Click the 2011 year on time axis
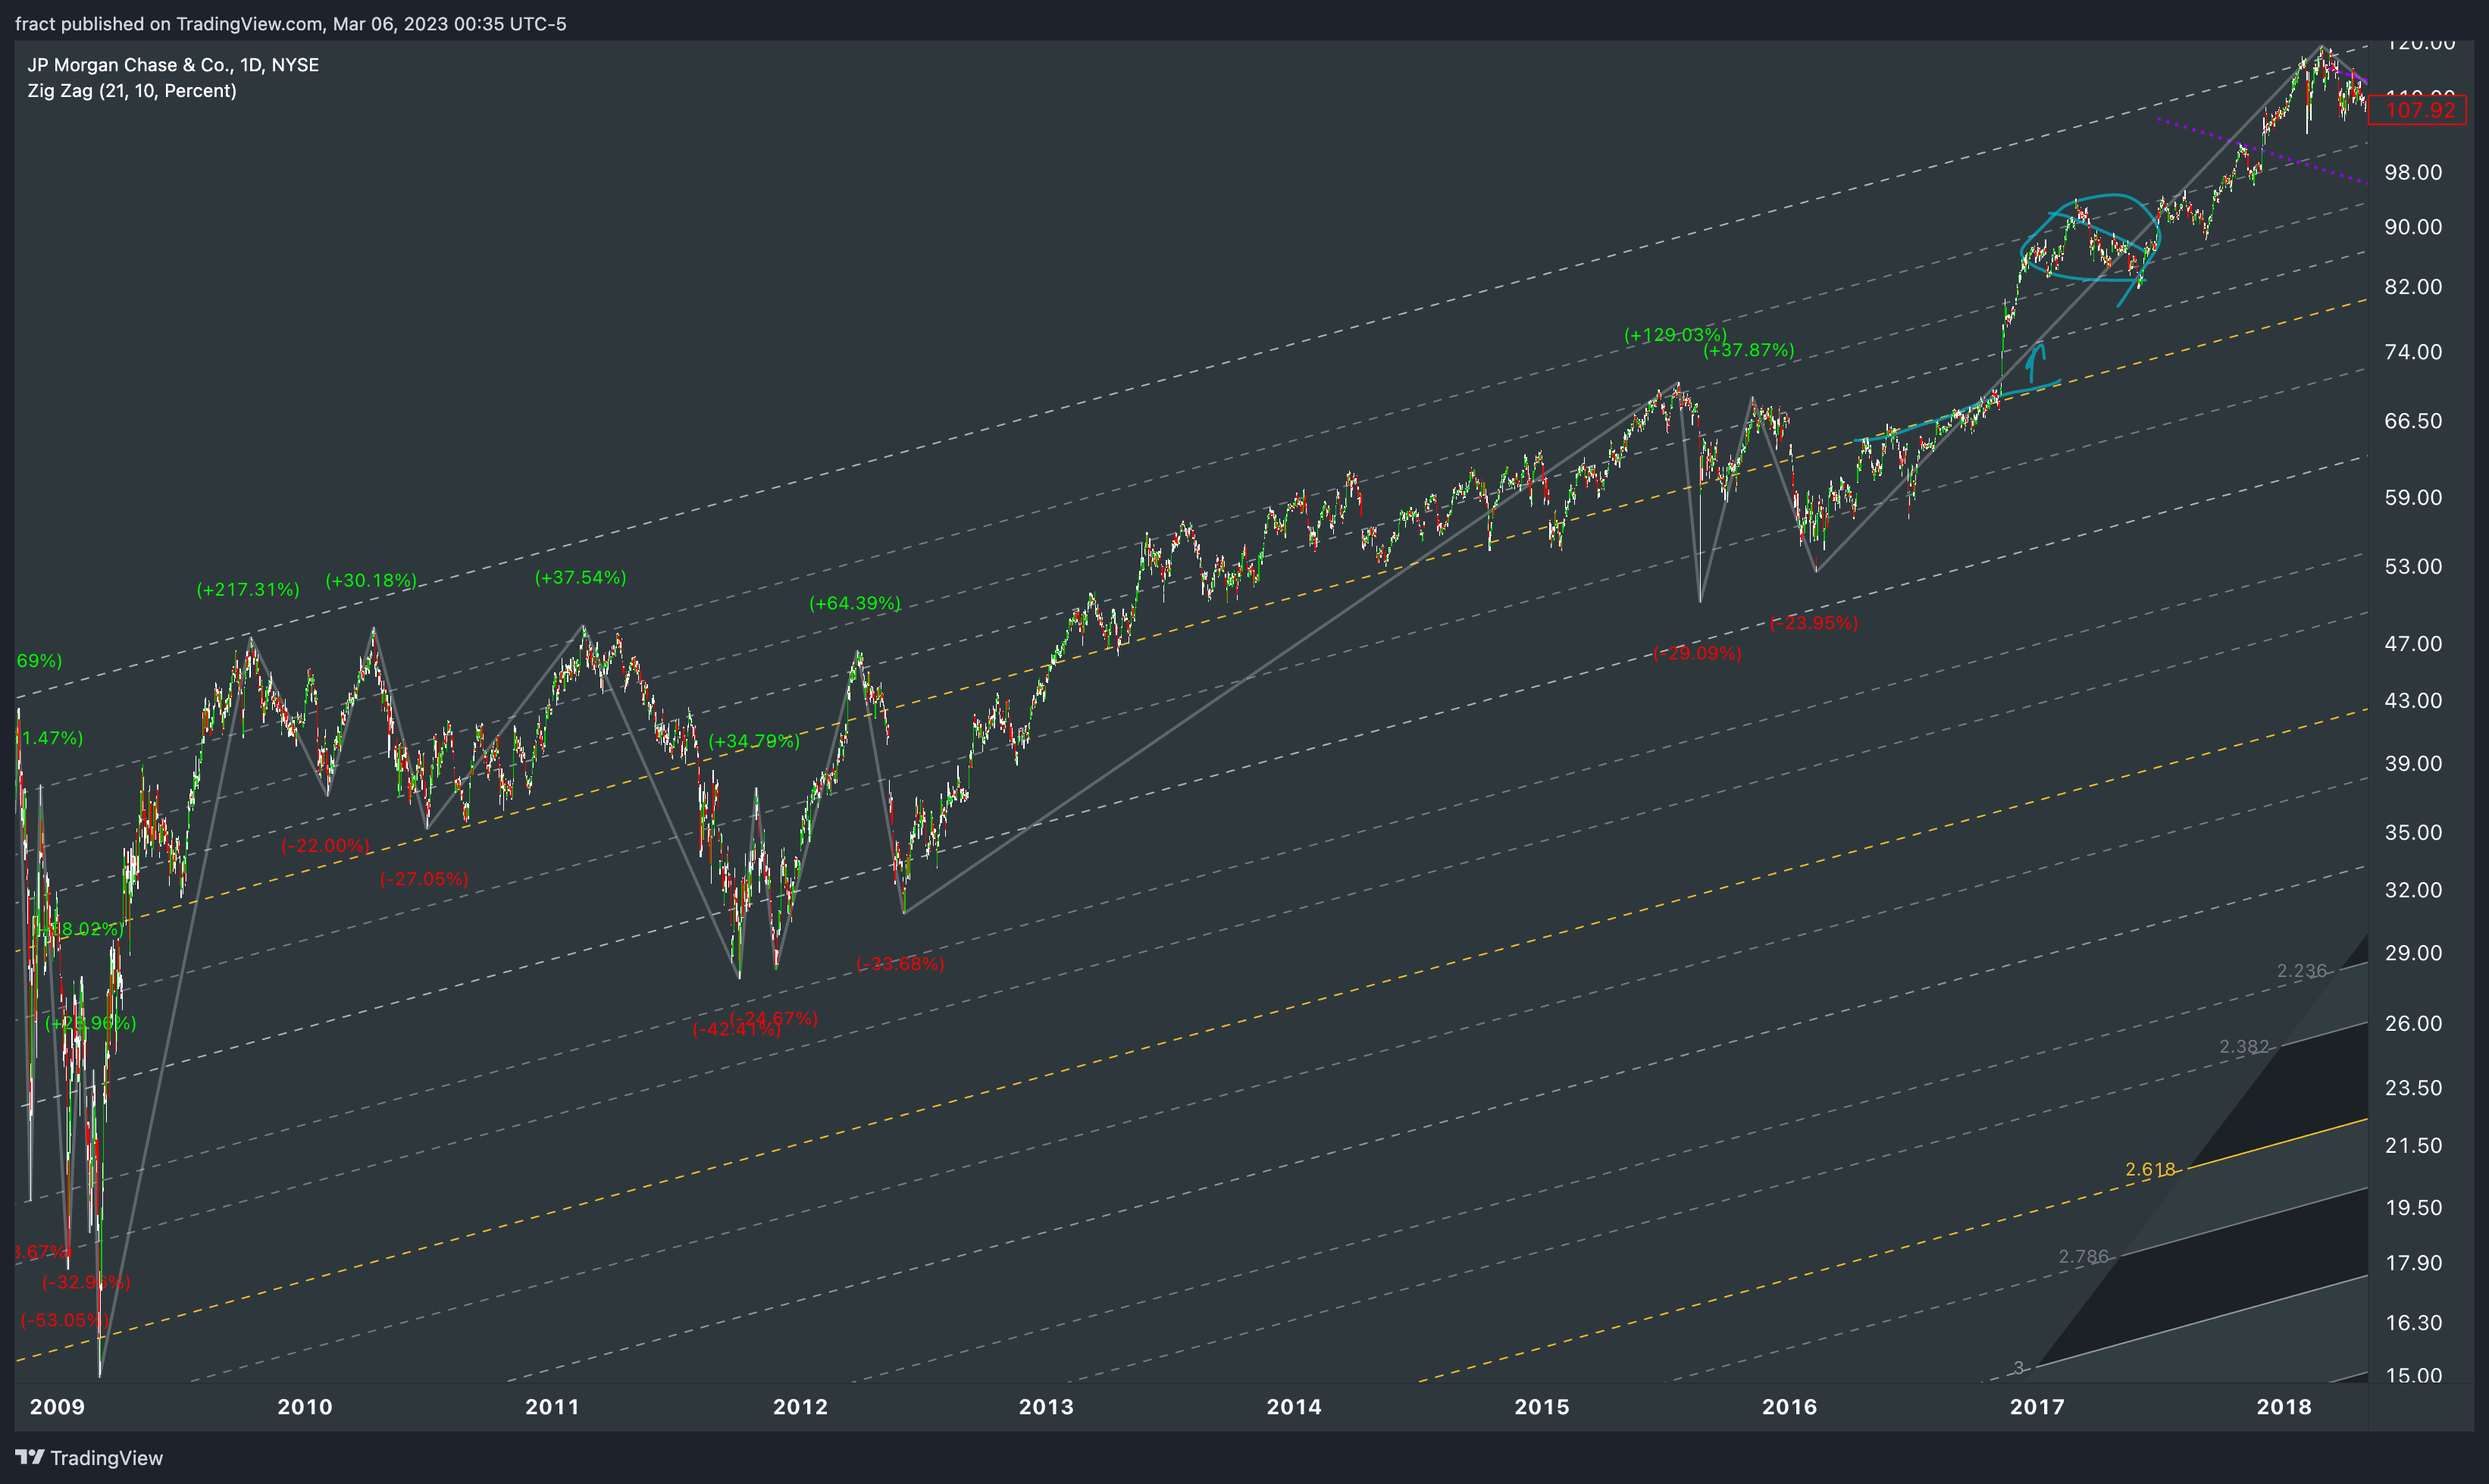Screen dimensions: 2489x1484 [x=553, y=1408]
